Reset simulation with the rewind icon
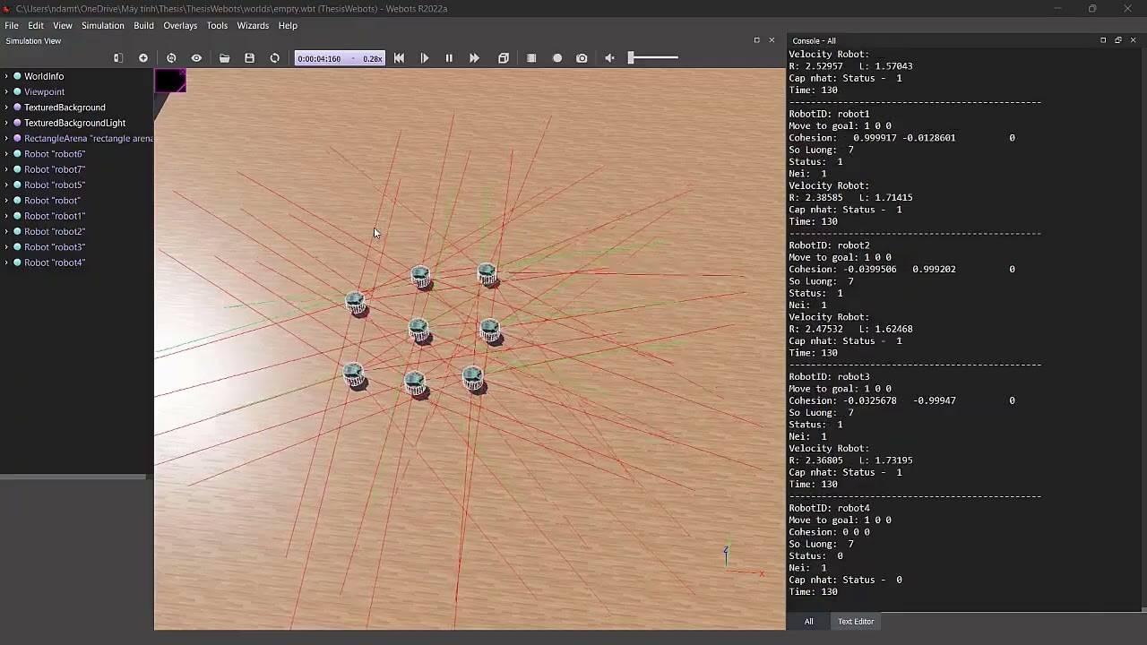The width and height of the screenshot is (1147, 645). (x=399, y=58)
